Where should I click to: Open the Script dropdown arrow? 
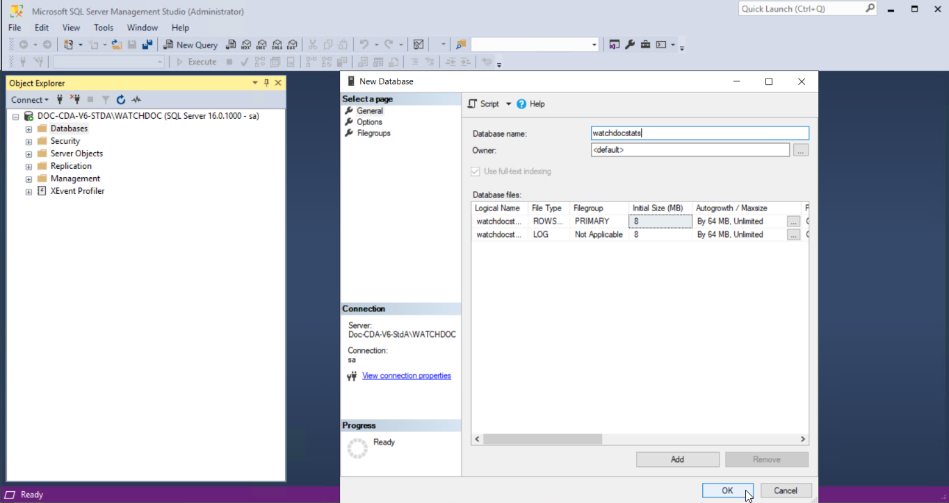point(508,104)
